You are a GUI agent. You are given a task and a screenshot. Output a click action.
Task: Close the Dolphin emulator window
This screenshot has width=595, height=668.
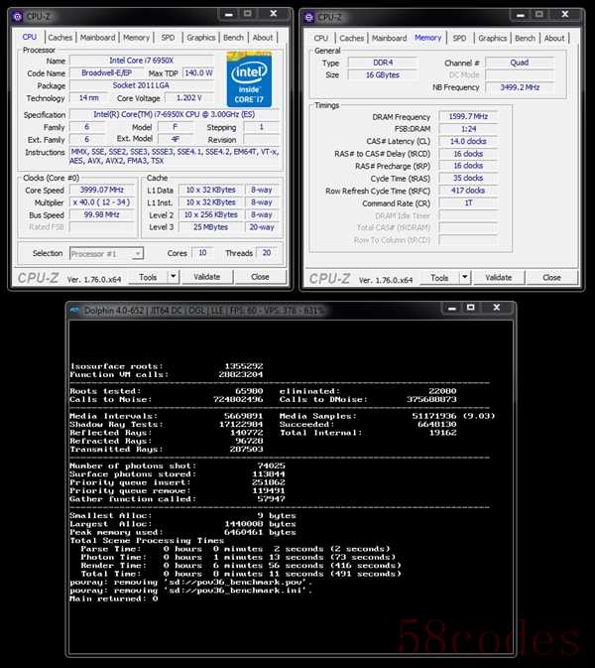496,307
